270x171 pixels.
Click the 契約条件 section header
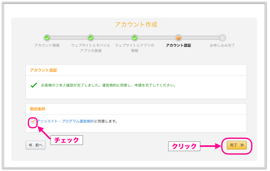[x=38, y=109]
